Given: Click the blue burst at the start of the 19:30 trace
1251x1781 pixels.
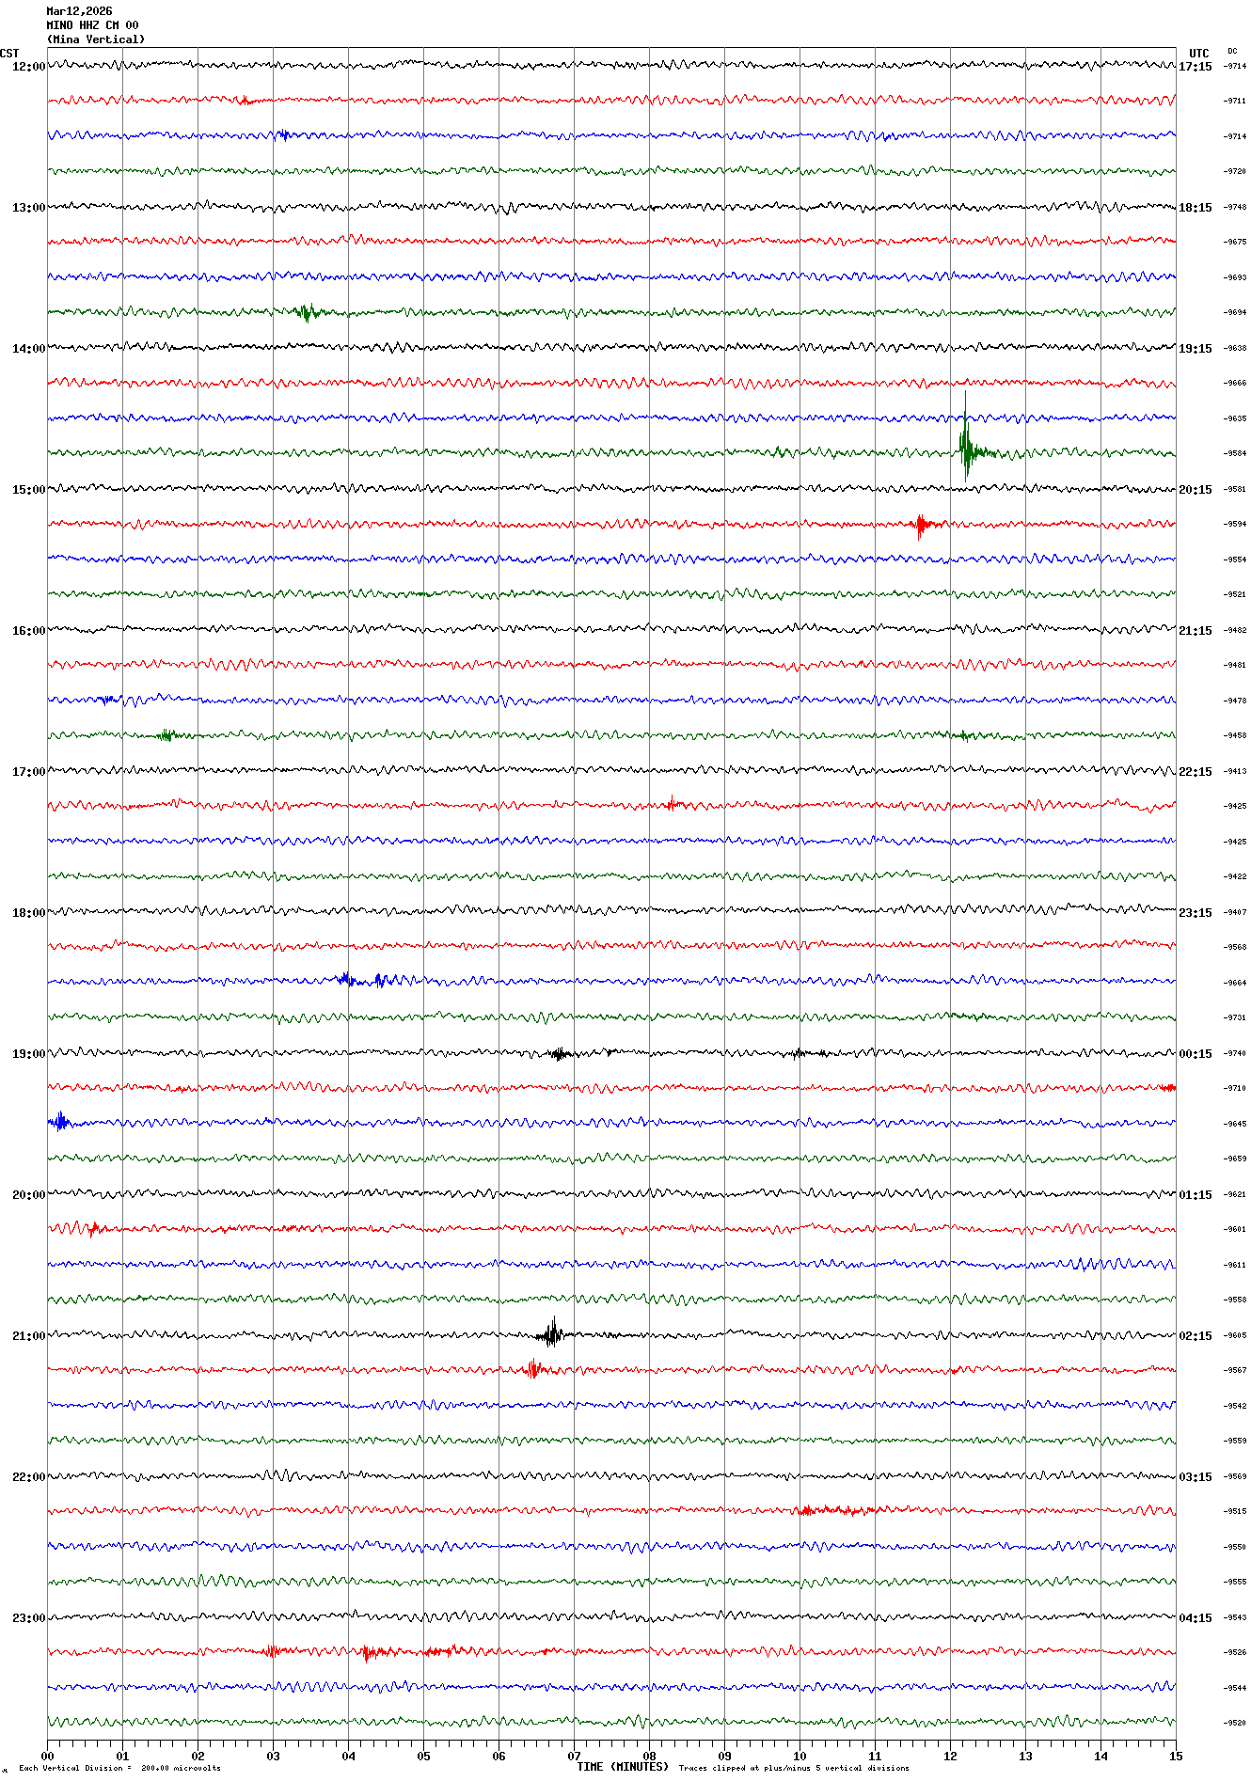Looking at the screenshot, I should [x=60, y=1121].
